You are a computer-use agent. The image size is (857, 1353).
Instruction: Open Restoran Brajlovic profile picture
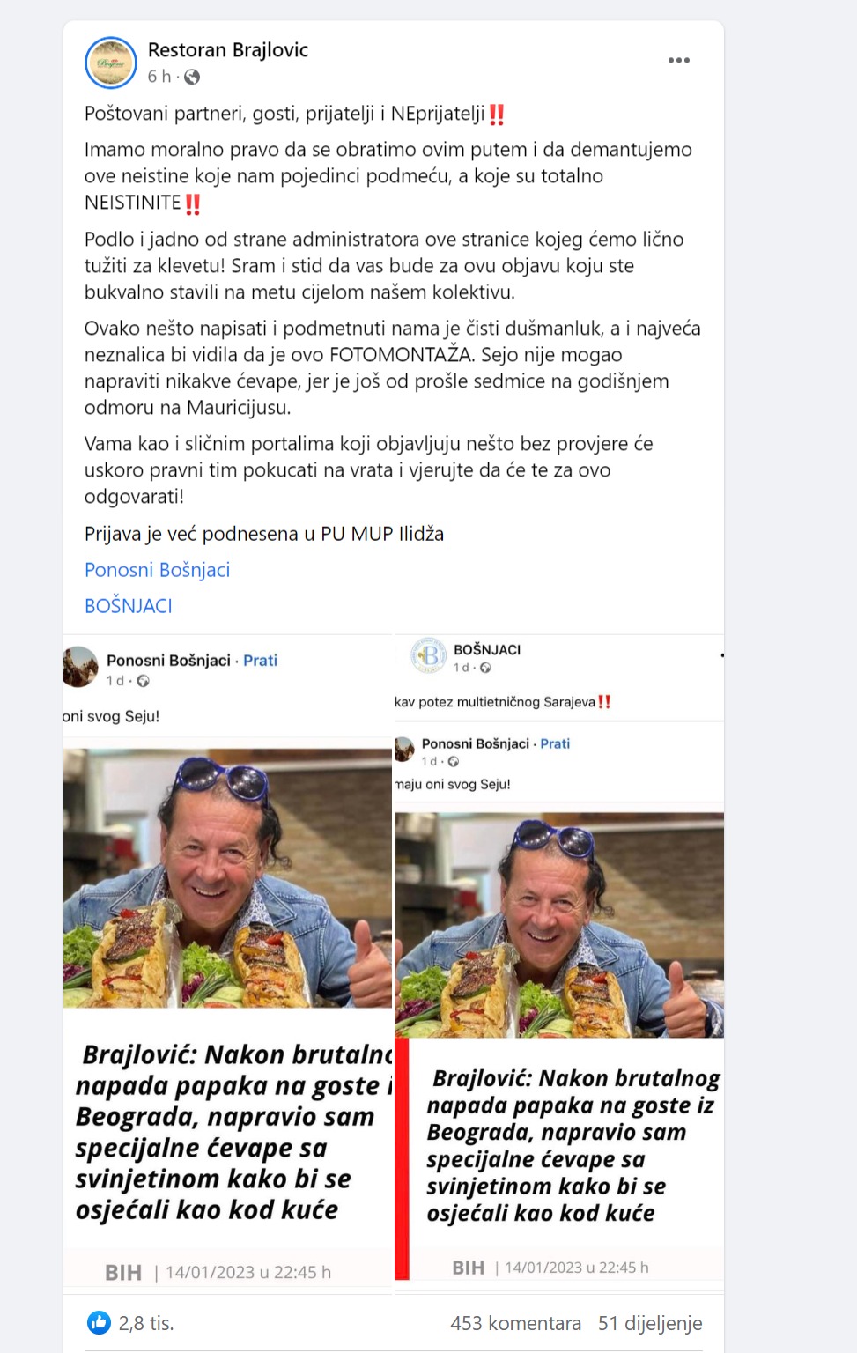pyautogui.click(x=111, y=63)
